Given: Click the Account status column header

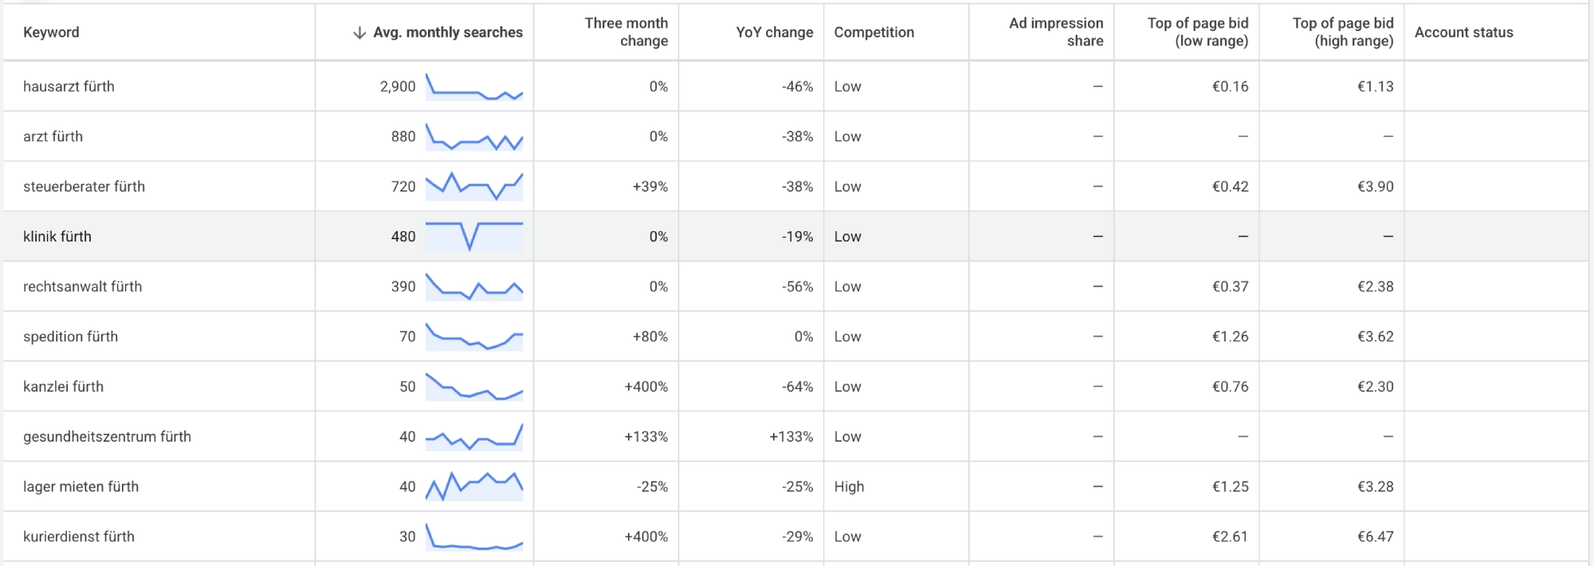Looking at the screenshot, I should pyautogui.click(x=1464, y=33).
